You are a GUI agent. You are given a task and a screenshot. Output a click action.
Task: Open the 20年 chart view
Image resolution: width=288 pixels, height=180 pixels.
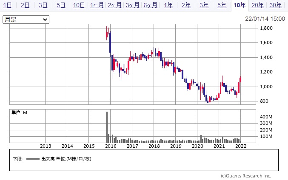258,5
